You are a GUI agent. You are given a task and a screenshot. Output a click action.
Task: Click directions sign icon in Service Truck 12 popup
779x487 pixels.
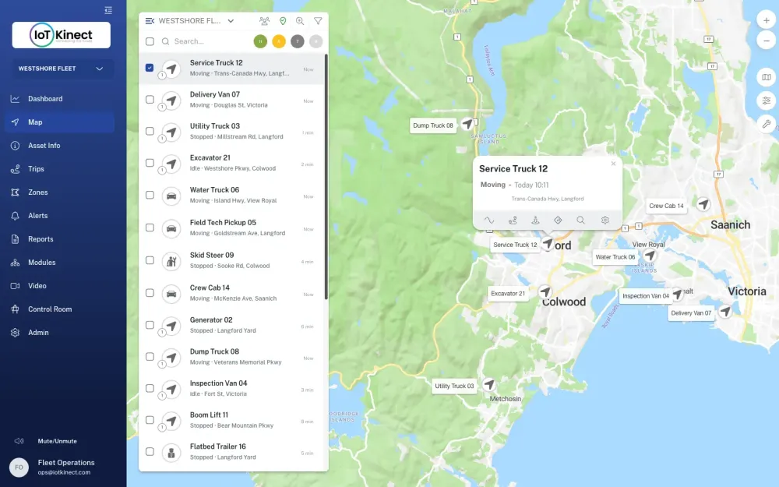click(558, 221)
